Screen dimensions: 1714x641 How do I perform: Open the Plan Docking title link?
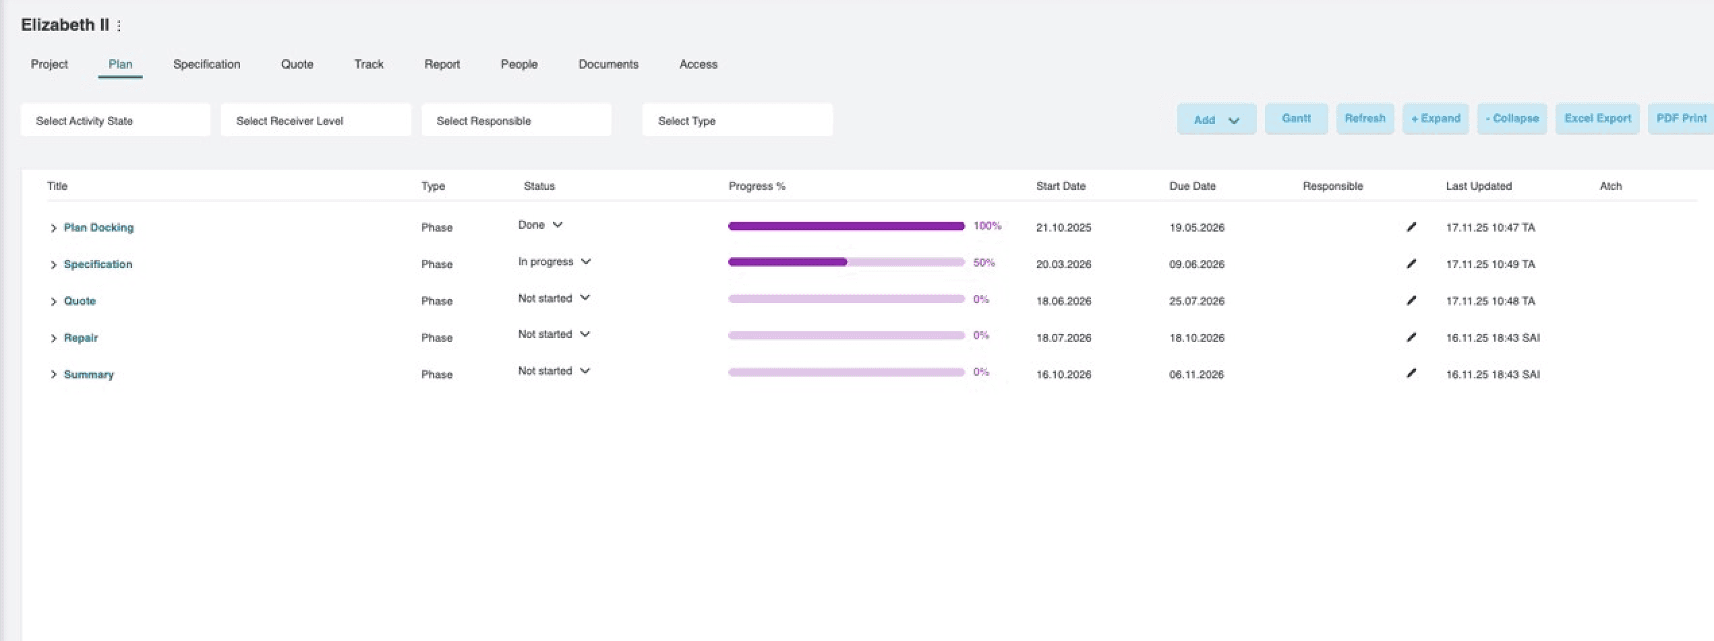coord(98,228)
